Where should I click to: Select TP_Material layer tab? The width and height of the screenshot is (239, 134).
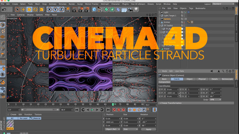(36, 118)
